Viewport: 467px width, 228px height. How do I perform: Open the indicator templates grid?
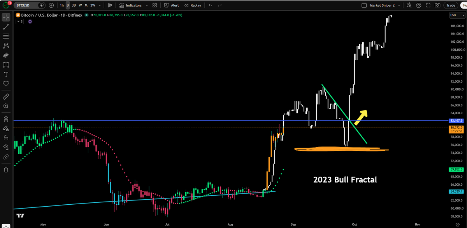click(x=154, y=5)
